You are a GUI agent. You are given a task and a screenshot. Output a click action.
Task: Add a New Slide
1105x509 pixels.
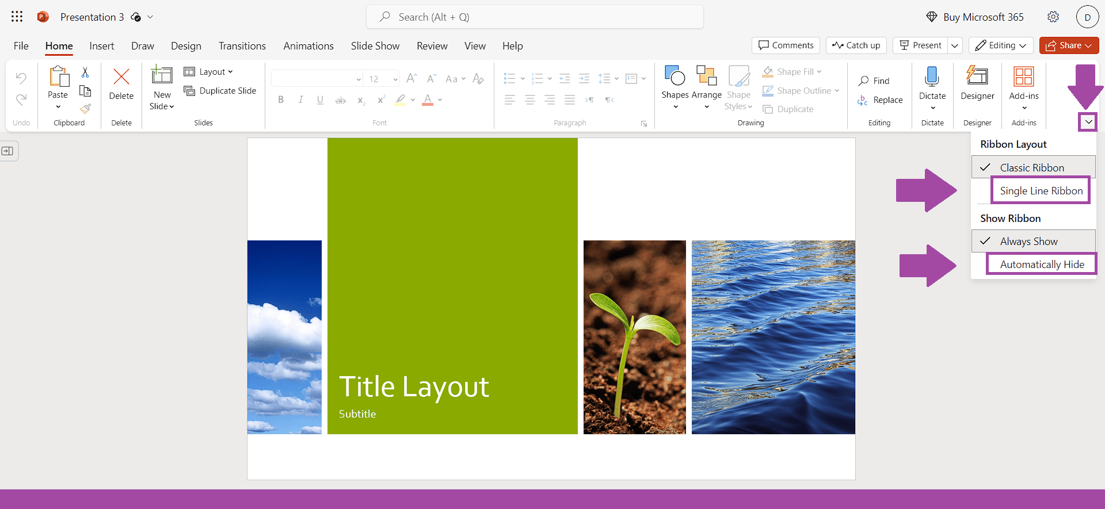coord(162,87)
